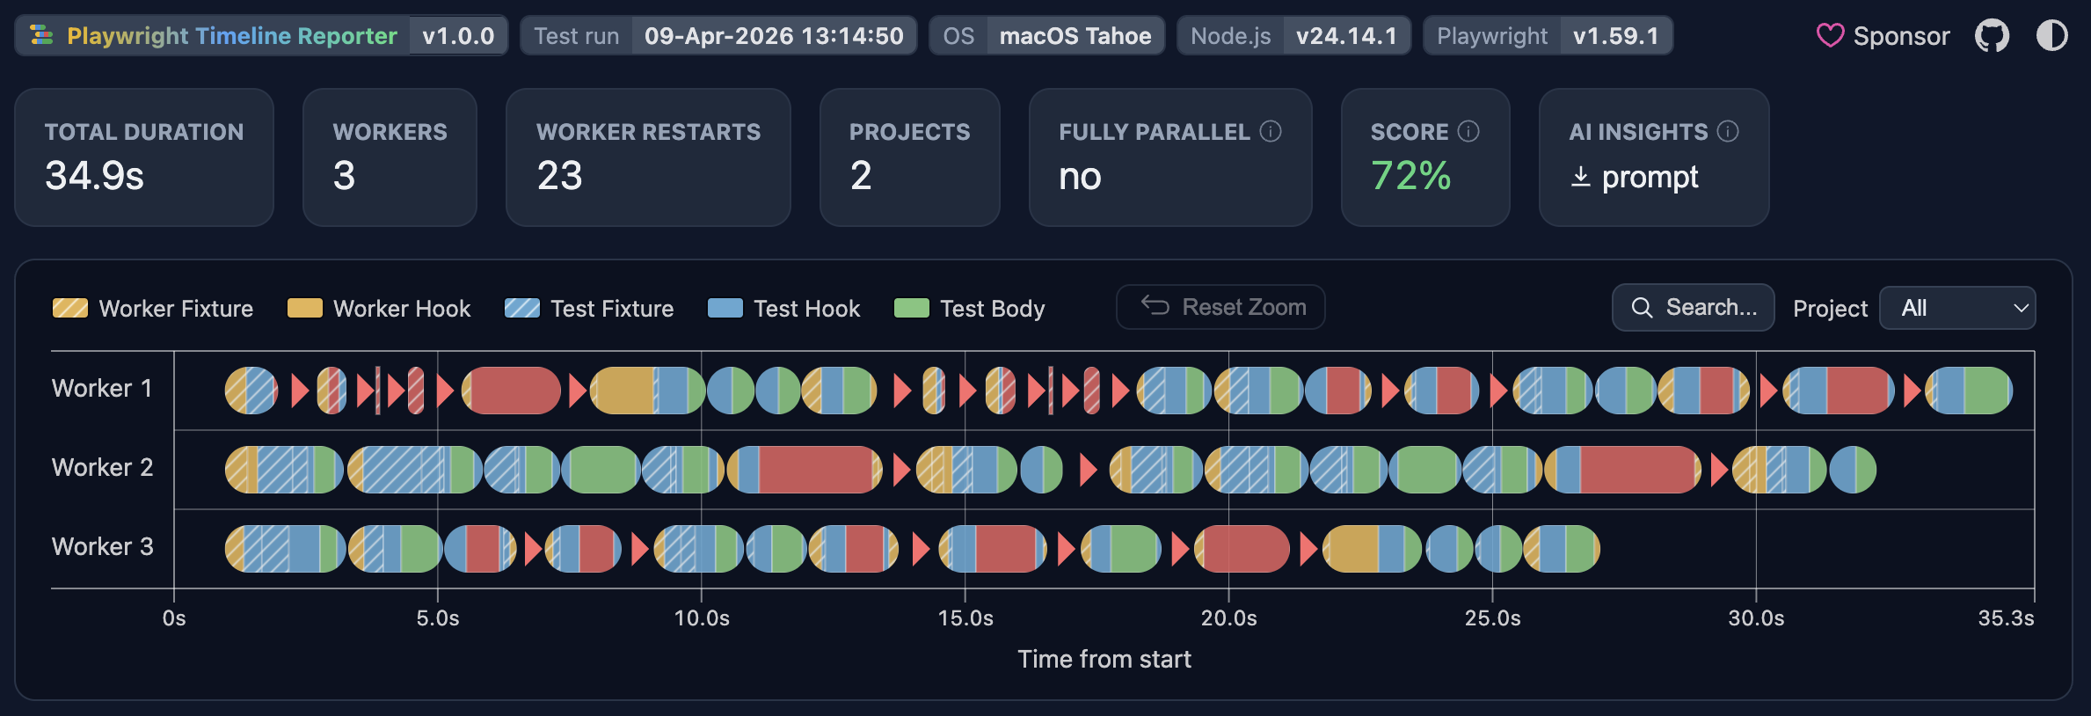2091x716 pixels.
Task: Click the Workers 3 card
Action: (390, 157)
